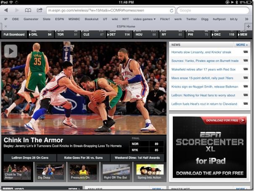254x191 pixels.
Task: Open the Twitter bookmark
Action: (x=191, y=19)
